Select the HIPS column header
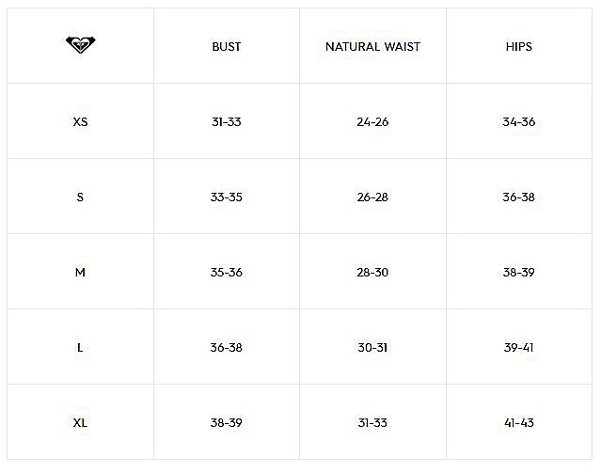Viewport: 601px width, 473px height. (518, 47)
